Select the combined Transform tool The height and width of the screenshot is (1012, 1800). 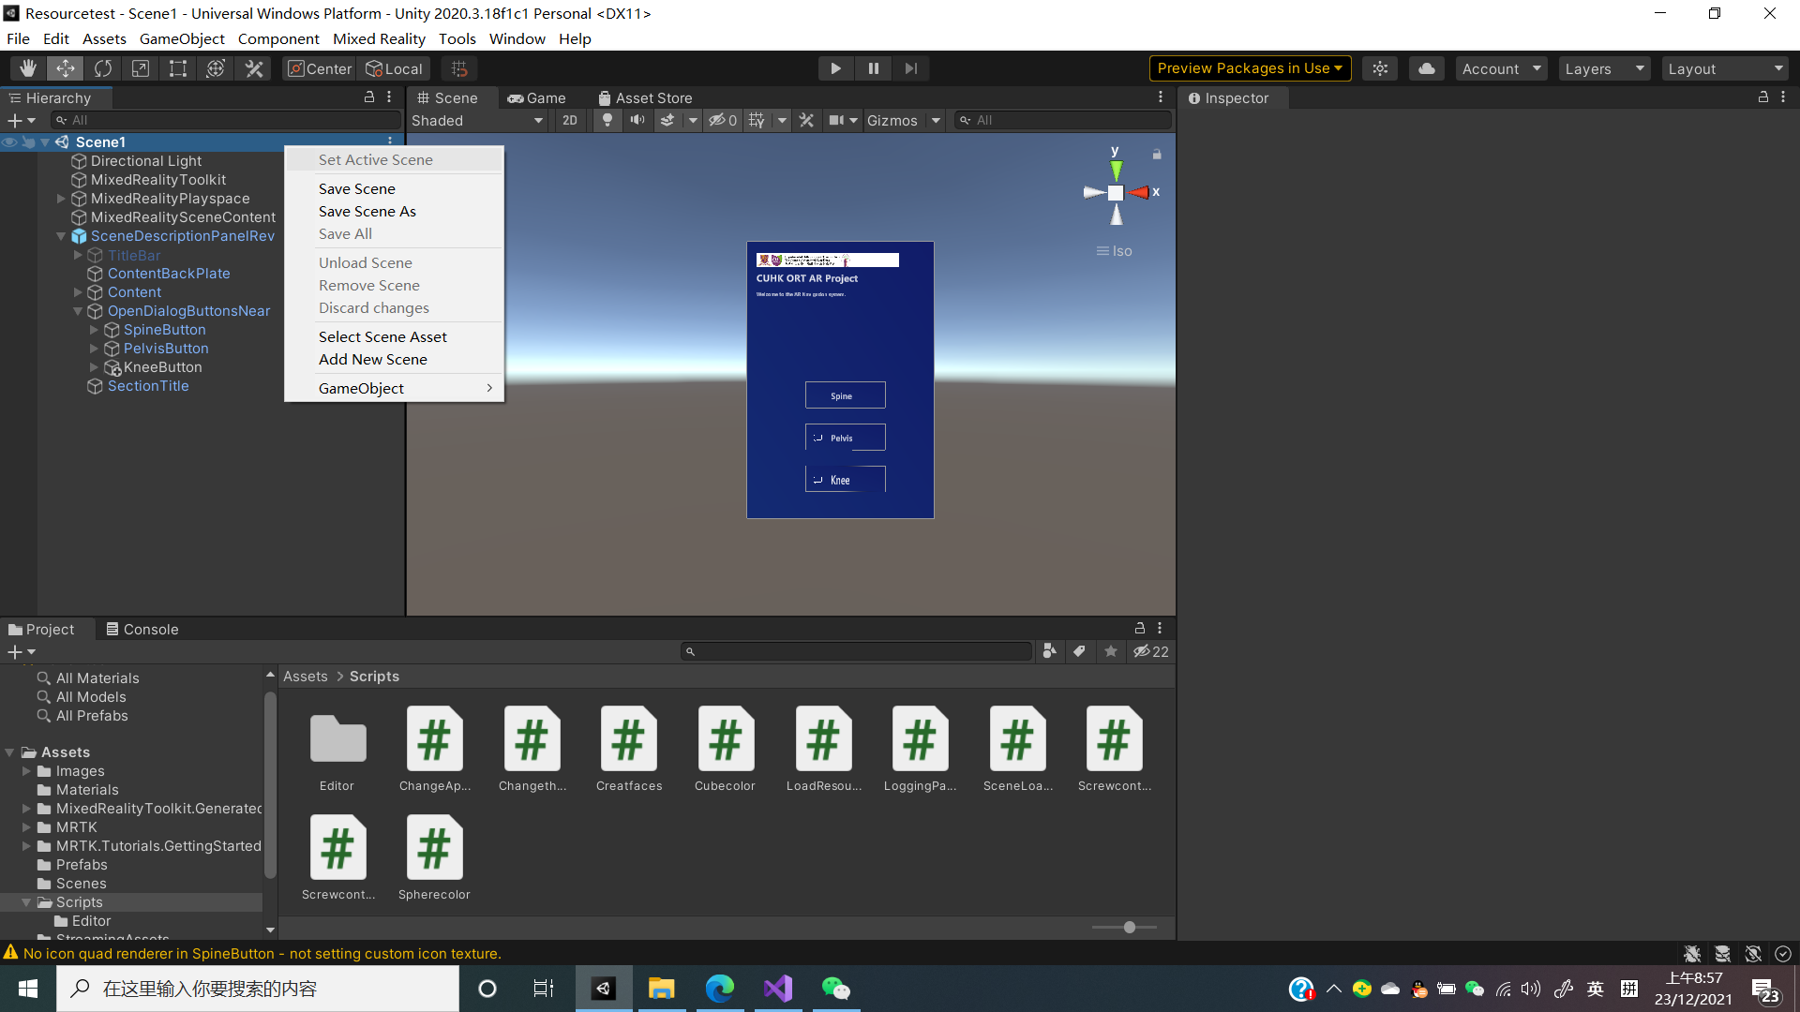tap(216, 68)
